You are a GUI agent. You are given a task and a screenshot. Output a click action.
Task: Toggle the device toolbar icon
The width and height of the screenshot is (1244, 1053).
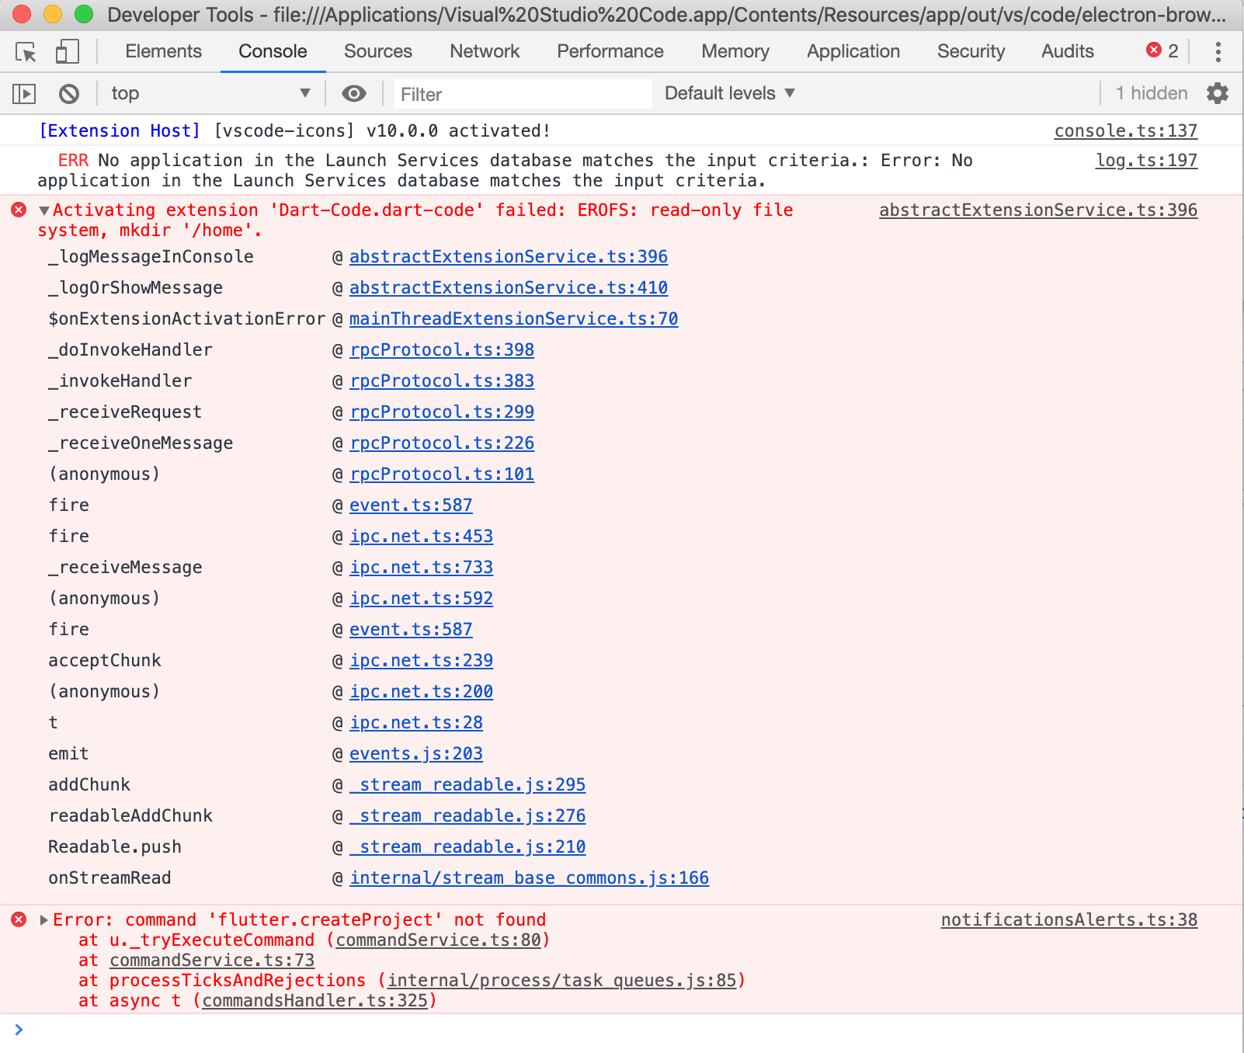click(68, 52)
